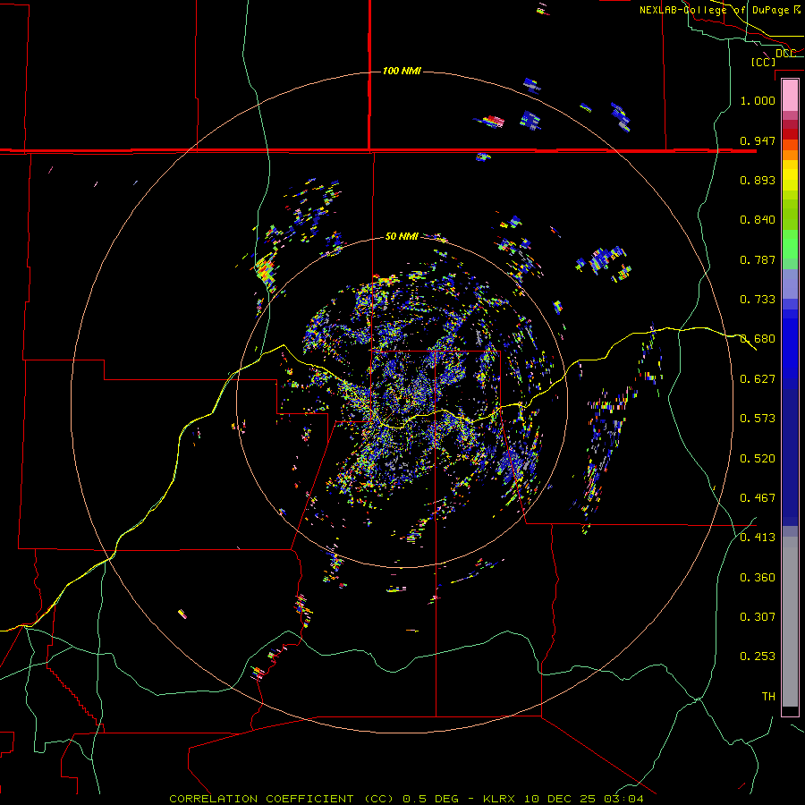Click the 0.893 legend value
This screenshot has width=805, height=805.
point(758,180)
